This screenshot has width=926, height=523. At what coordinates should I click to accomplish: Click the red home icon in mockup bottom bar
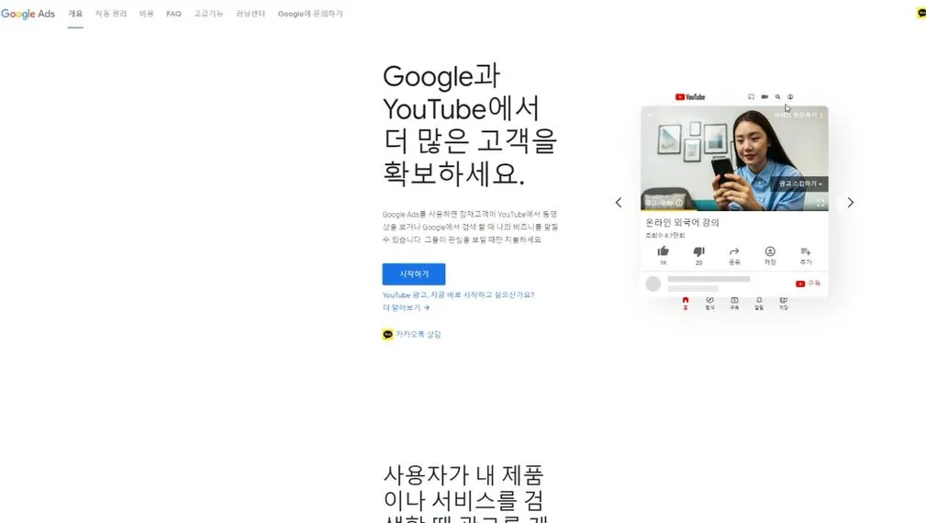(685, 300)
